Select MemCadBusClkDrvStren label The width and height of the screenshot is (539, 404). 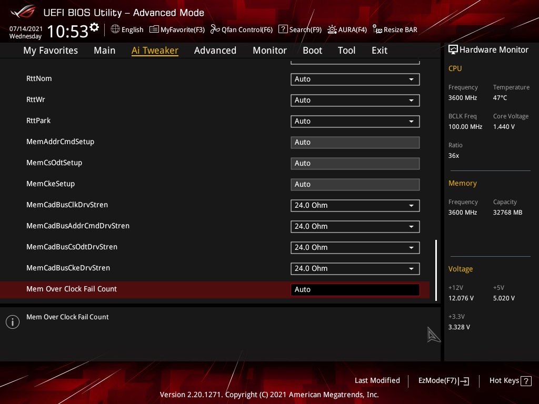point(67,205)
